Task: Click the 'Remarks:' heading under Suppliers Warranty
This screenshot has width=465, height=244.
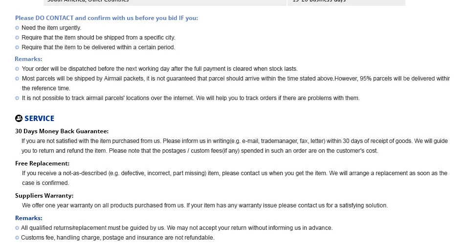Action: click(29, 218)
